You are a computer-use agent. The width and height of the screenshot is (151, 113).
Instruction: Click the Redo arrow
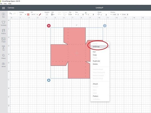click(15, 13)
